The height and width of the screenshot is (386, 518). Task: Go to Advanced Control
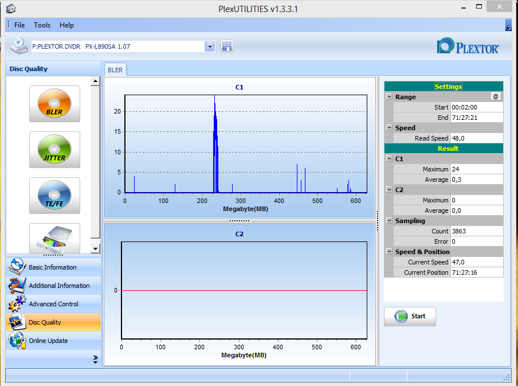(x=53, y=304)
